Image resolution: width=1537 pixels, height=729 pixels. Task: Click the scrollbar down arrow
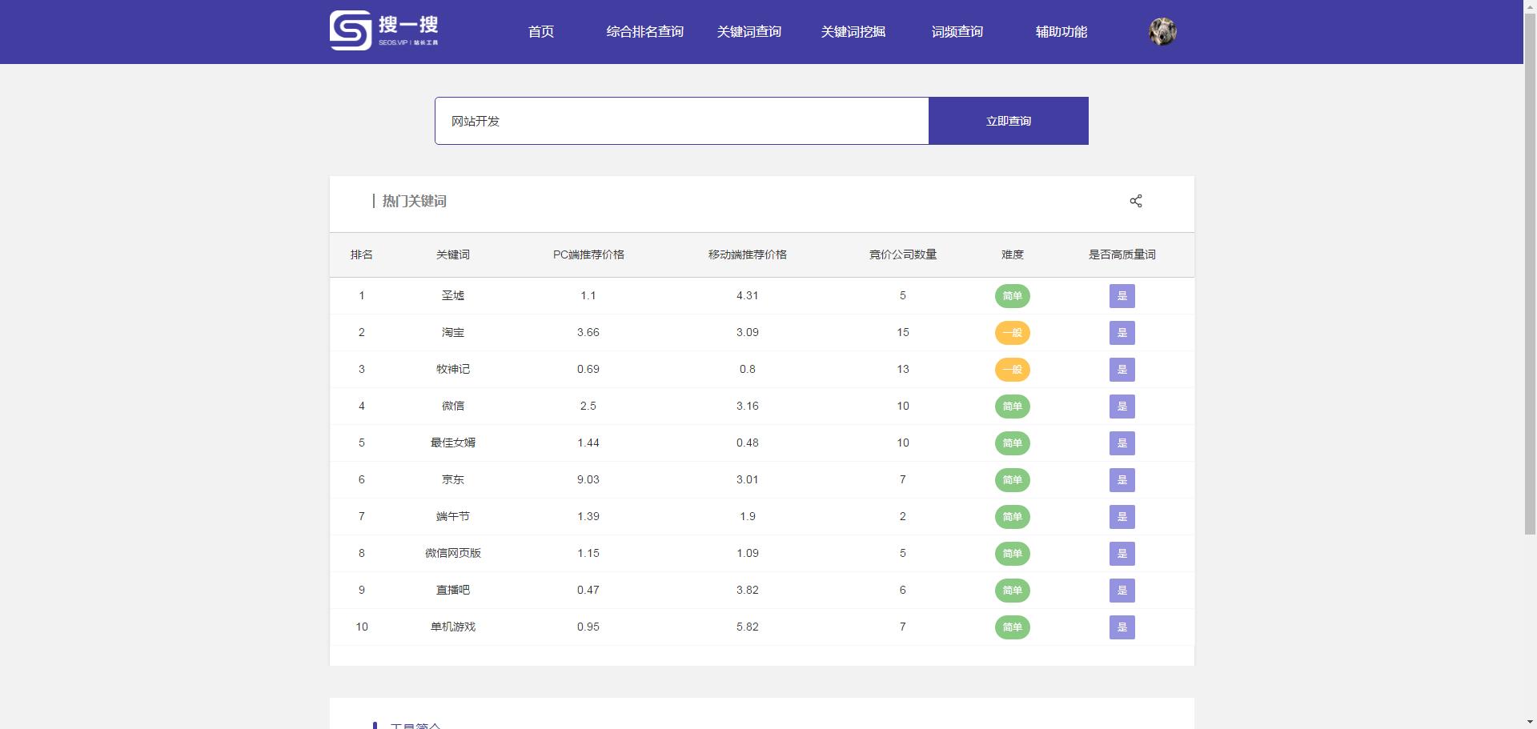point(1531,723)
